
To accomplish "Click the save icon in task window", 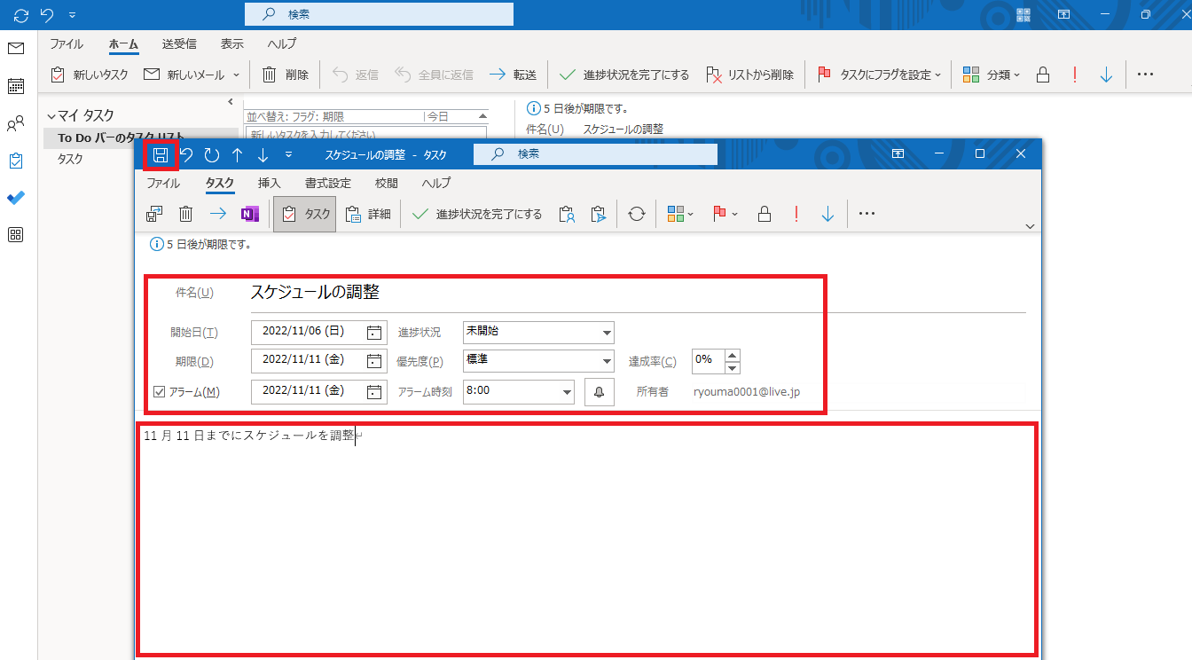I will pyautogui.click(x=161, y=155).
